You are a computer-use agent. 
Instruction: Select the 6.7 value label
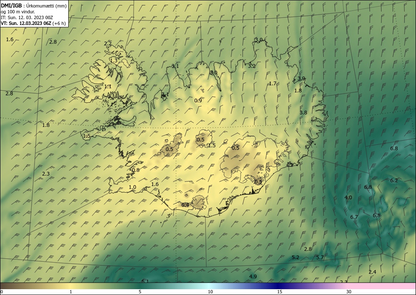(x=354, y=217)
